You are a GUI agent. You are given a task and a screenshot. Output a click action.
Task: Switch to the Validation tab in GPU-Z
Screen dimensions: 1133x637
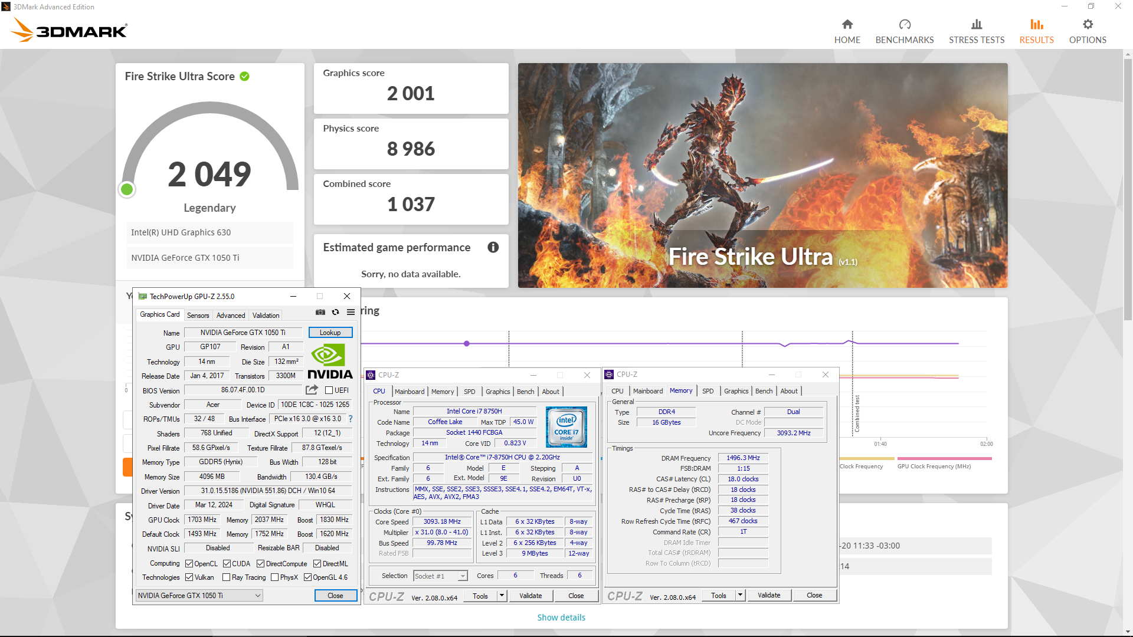pos(266,315)
